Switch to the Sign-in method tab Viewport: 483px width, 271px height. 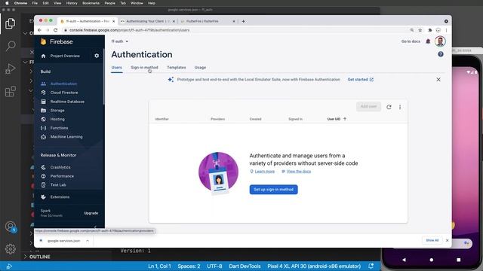tap(144, 67)
